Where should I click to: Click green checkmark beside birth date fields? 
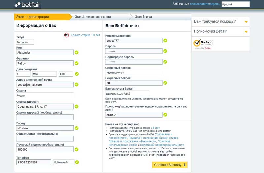click(77, 74)
